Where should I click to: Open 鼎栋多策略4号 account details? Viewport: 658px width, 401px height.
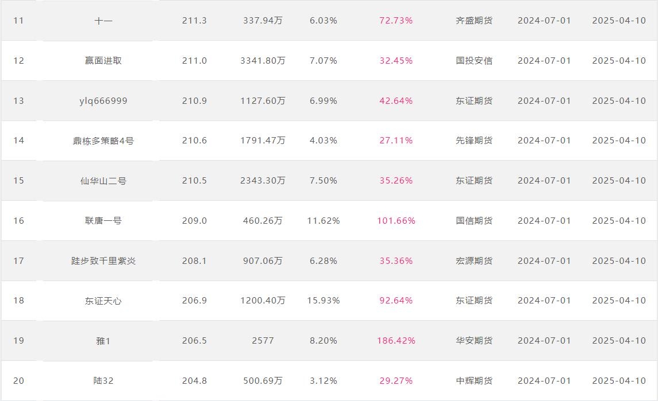coord(103,141)
